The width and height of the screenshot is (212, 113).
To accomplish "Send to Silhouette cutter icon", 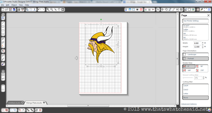I will 23,9.
